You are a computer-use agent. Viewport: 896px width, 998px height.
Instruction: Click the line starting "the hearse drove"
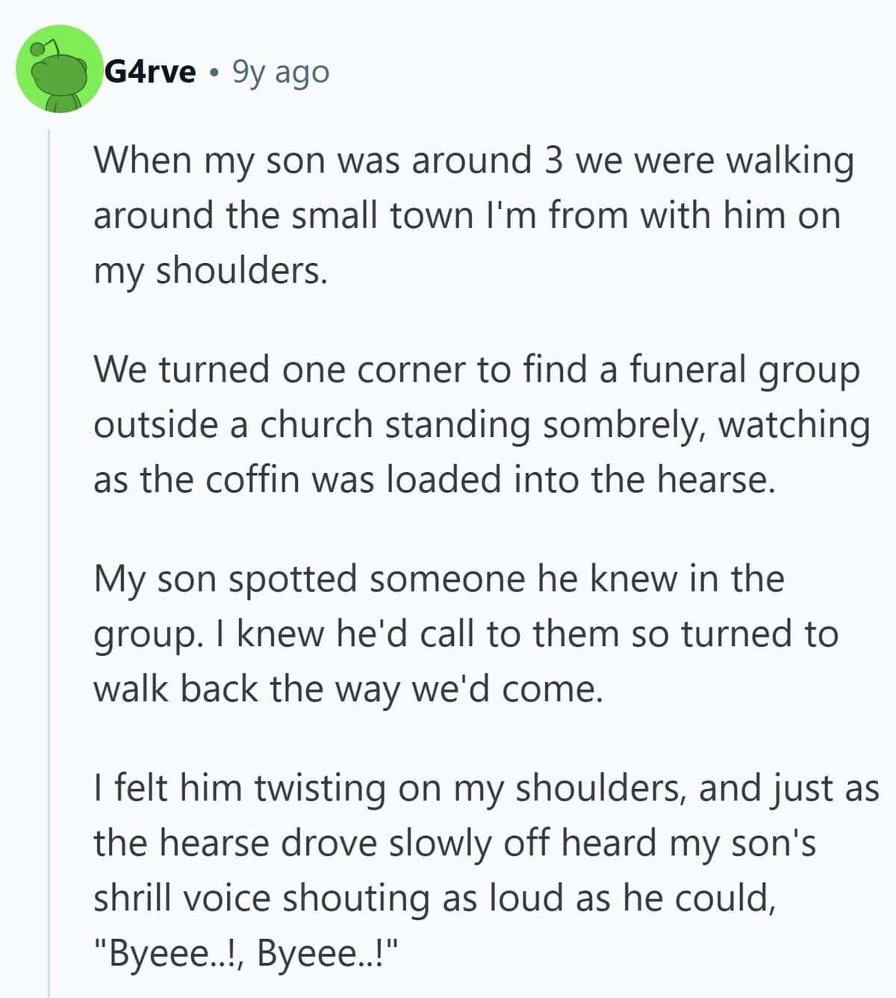click(454, 843)
